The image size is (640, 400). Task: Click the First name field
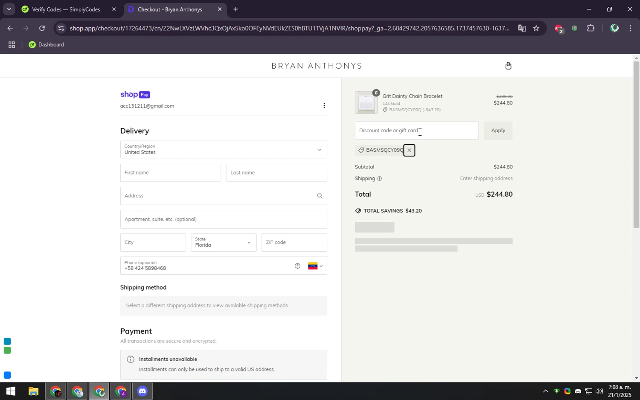click(x=171, y=173)
